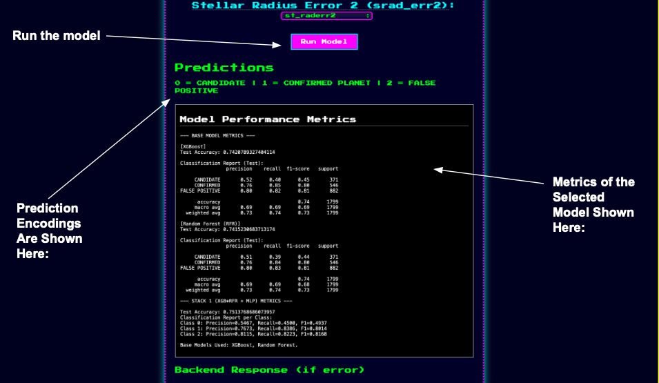659x383 pixels.
Task: Open the st_raderr2 dropdown
Action: click(x=326, y=16)
